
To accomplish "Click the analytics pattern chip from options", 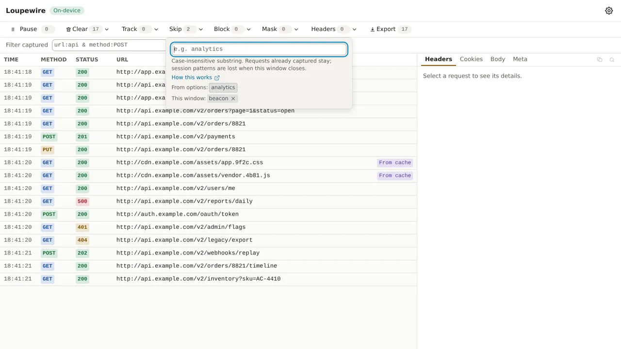I will 223,88.
